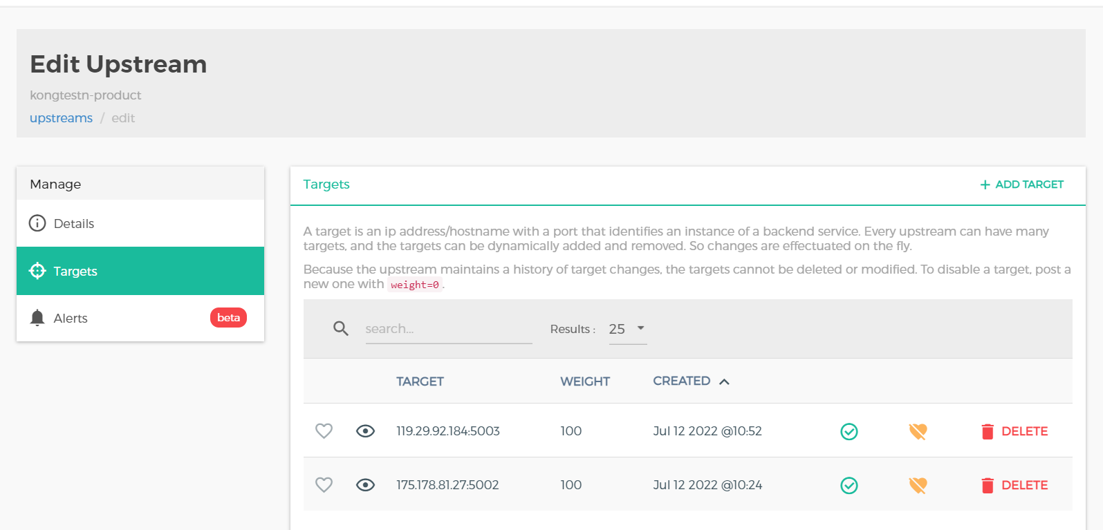Click the Alerts beta badge
Image resolution: width=1103 pixels, height=530 pixels.
click(228, 318)
